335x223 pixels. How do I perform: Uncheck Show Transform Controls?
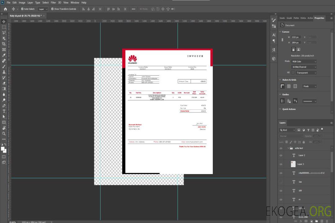52,9
